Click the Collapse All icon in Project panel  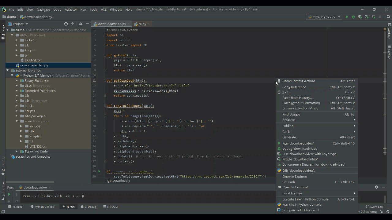point(73,24)
